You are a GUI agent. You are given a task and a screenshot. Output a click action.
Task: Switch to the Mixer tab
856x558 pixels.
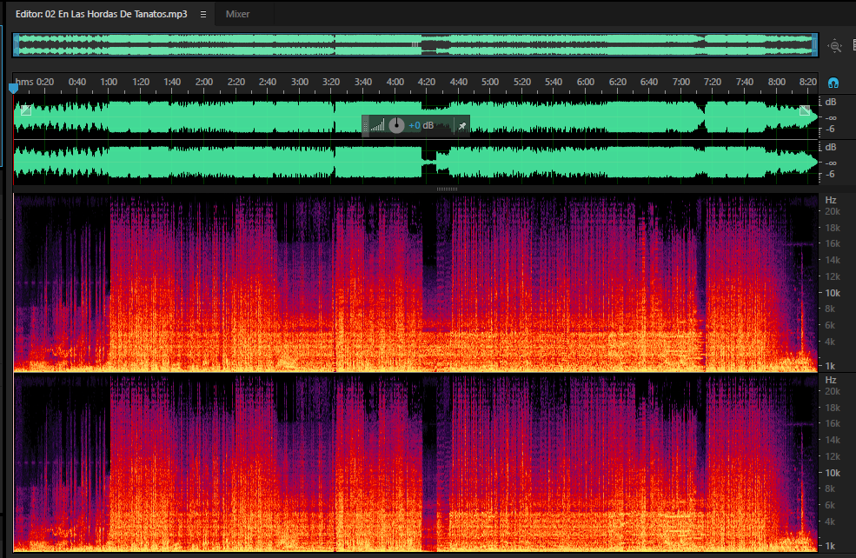click(x=237, y=14)
